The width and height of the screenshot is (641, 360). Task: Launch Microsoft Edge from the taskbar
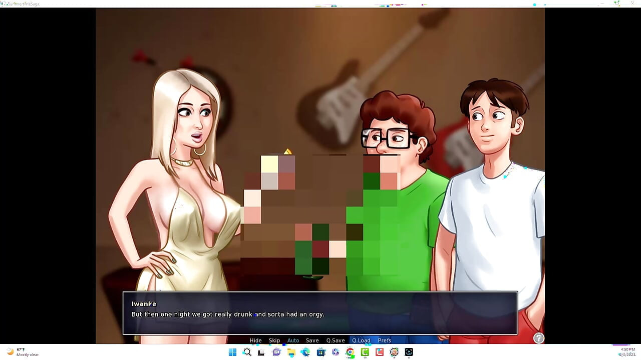pos(305,352)
